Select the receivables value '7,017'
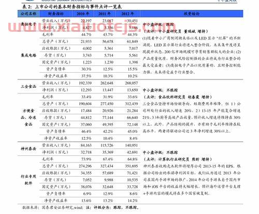 coord(133,48)
